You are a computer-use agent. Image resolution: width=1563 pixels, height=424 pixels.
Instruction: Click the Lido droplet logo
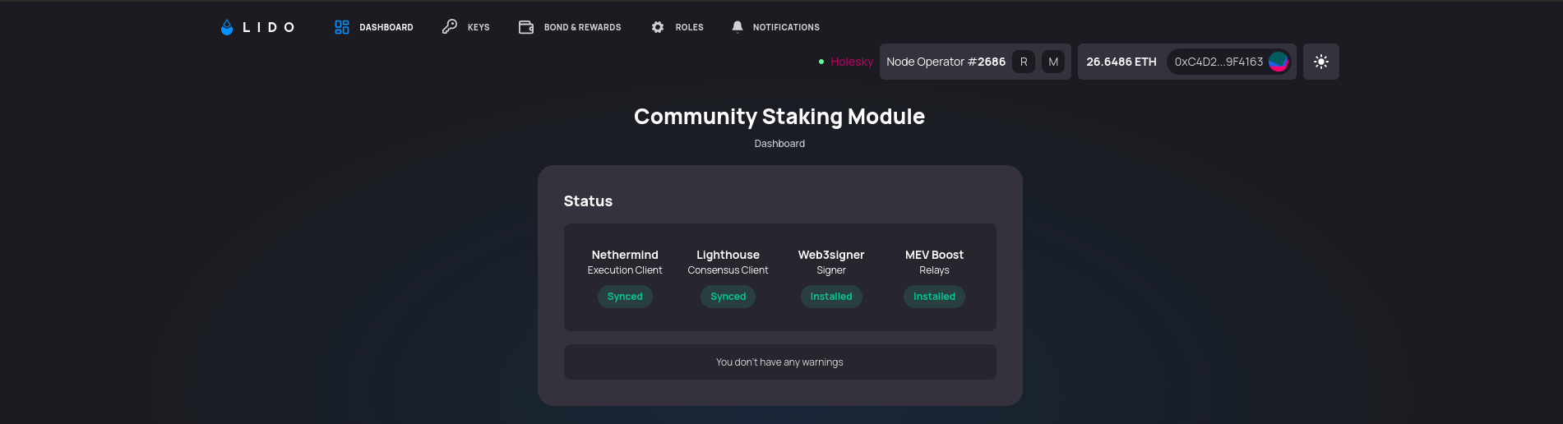pos(227,27)
